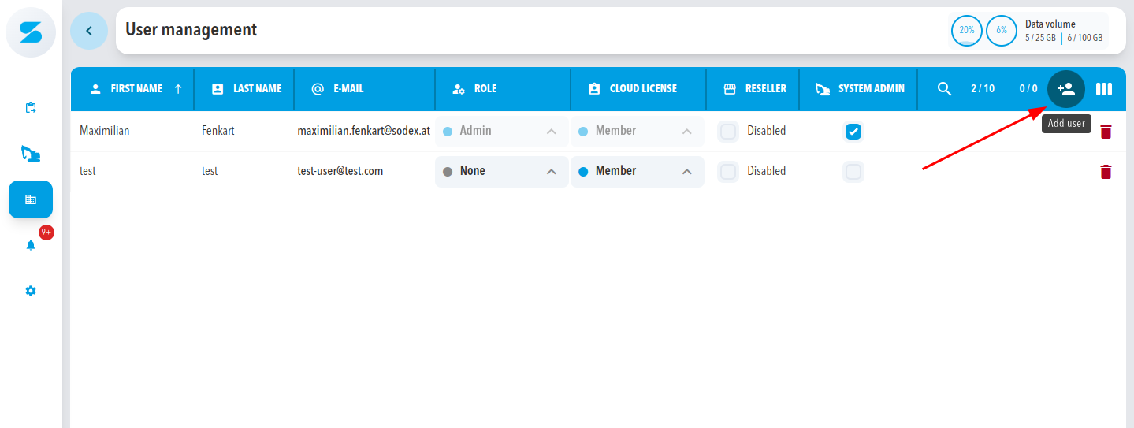The image size is (1134, 428).
Task: Open test user's Member license dropdown
Action: 638,171
